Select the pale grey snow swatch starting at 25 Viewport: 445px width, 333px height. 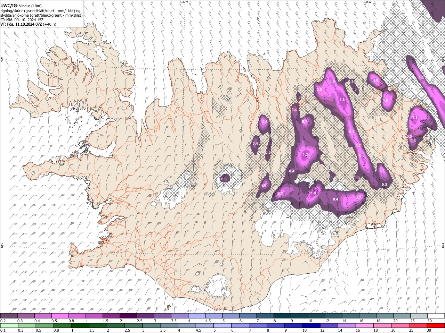419,316
